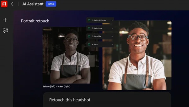The width and height of the screenshot is (189, 107).
Task: Open the retouched after portrait image
Action: tap(137, 55)
